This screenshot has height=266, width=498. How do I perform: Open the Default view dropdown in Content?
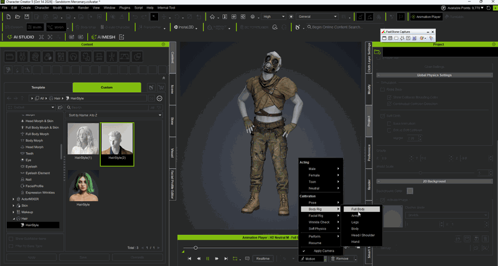coord(31,108)
